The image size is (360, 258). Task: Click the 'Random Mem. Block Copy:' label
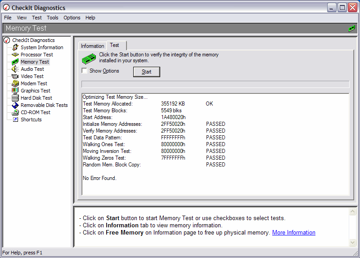[112, 165]
